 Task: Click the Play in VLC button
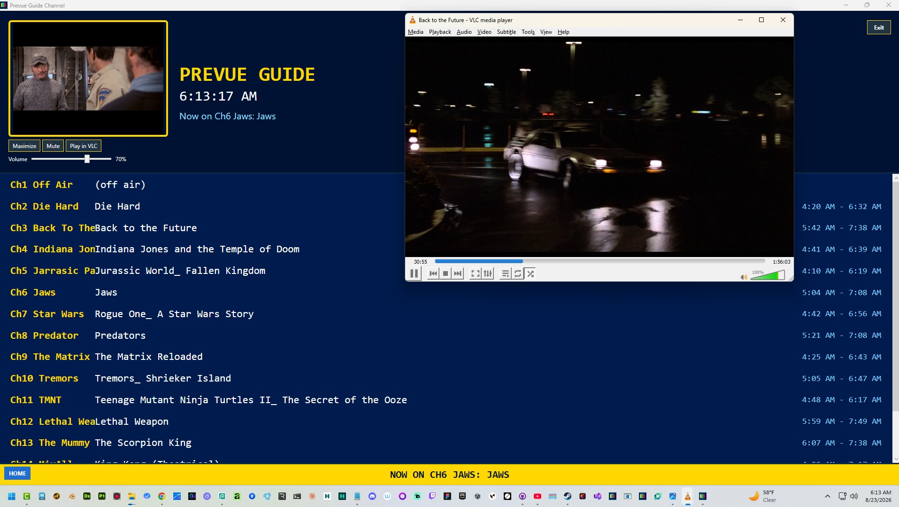tap(84, 146)
